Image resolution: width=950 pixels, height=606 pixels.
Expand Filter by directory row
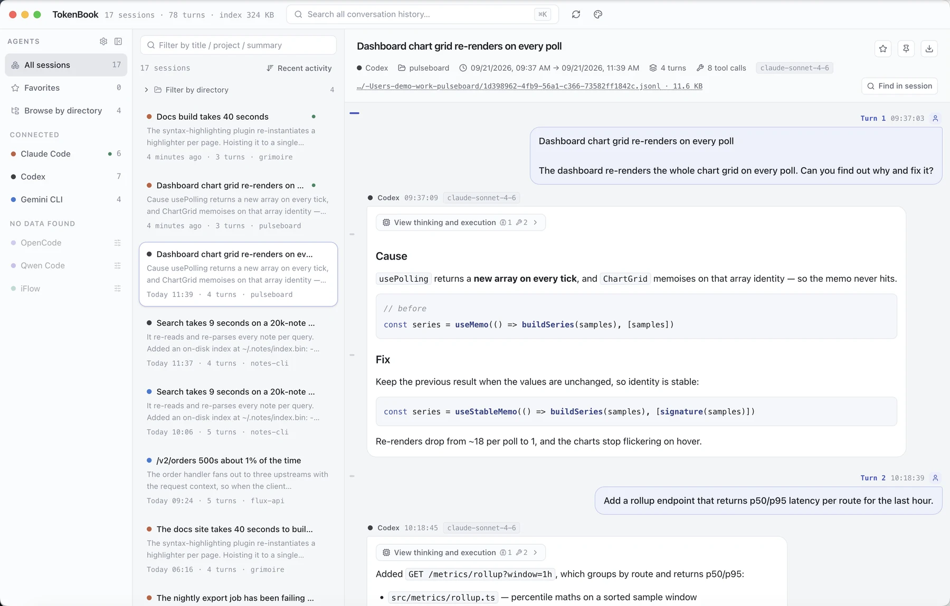point(239,90)
